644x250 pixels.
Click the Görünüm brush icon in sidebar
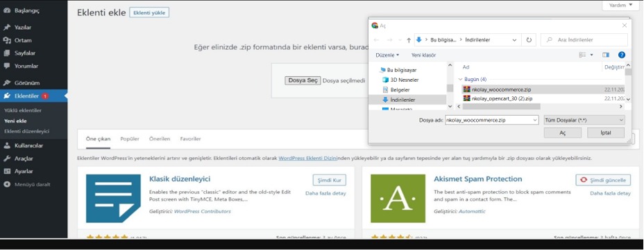[x=6, y=82]
